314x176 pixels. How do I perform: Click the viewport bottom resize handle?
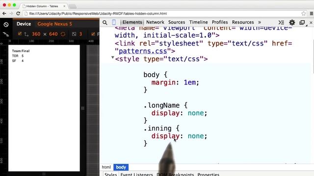click(x=44, y=174)
